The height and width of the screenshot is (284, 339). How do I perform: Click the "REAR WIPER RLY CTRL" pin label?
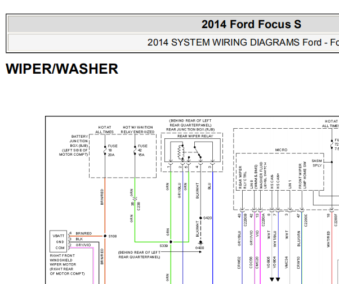(242, 177)
